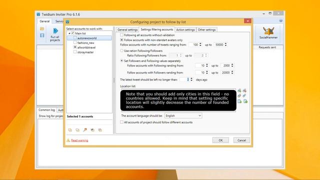Viewport: 320px width, 180px height.
Task: Click the Run all projects icon
Action: 55,31
